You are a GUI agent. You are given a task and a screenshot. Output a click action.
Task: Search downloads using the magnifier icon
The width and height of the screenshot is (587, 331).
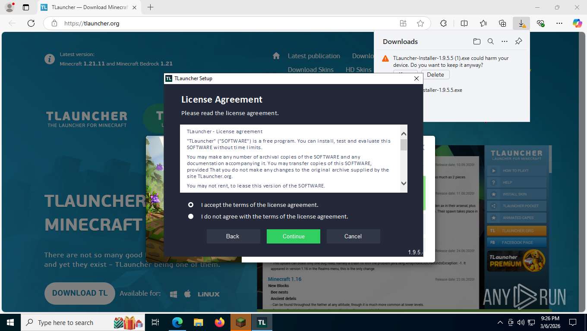(490, 41)
